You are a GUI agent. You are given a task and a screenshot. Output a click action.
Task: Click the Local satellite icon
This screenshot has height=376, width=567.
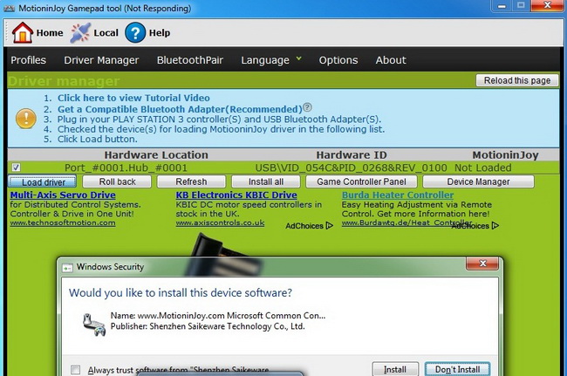tap(80, 32)
